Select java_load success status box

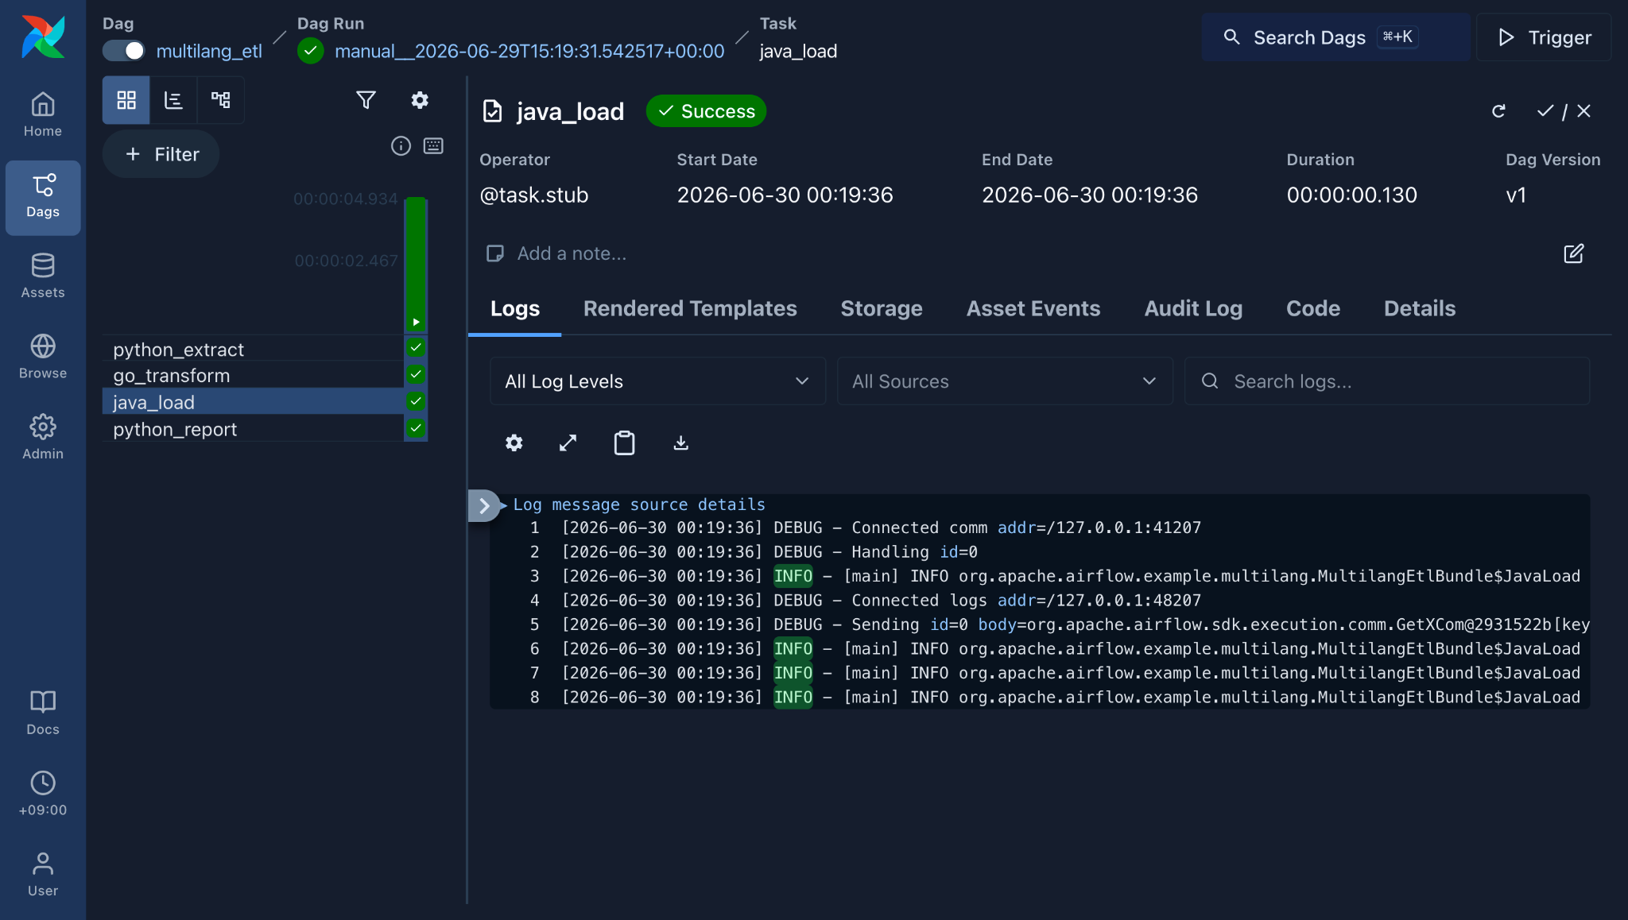coord(416,401)
